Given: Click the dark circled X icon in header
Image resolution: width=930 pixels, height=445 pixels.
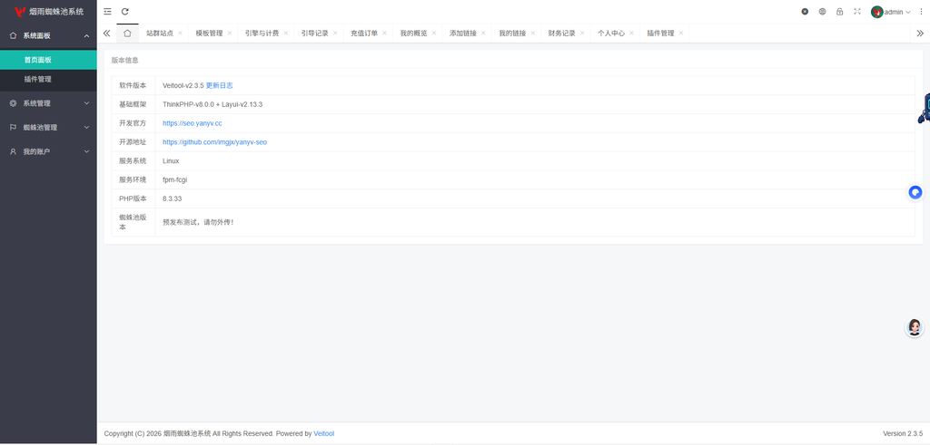Looking at the screenshot, I should coord(805,11).
